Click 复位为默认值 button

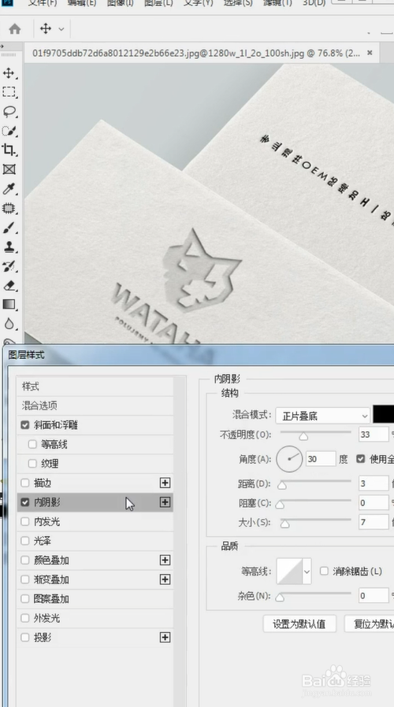[x=369, y=624]
